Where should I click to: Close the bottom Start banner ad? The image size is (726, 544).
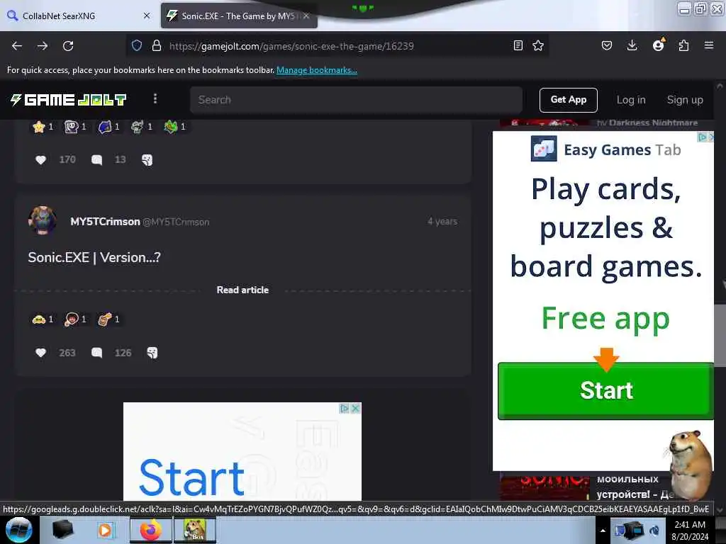tap(355, 409)
